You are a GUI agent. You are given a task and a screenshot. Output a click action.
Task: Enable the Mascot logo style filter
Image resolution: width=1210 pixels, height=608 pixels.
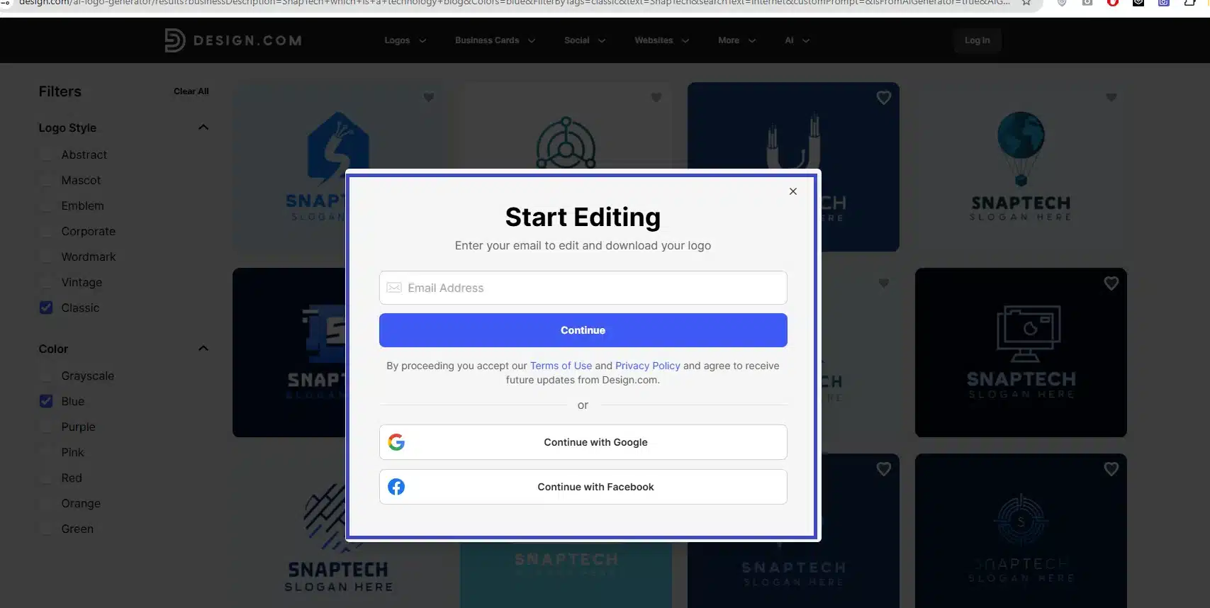point(46,180)
